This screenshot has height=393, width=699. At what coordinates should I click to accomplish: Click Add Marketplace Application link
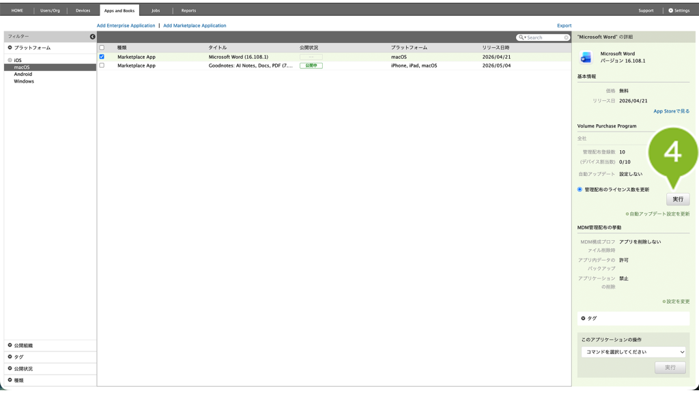point(195,25)
